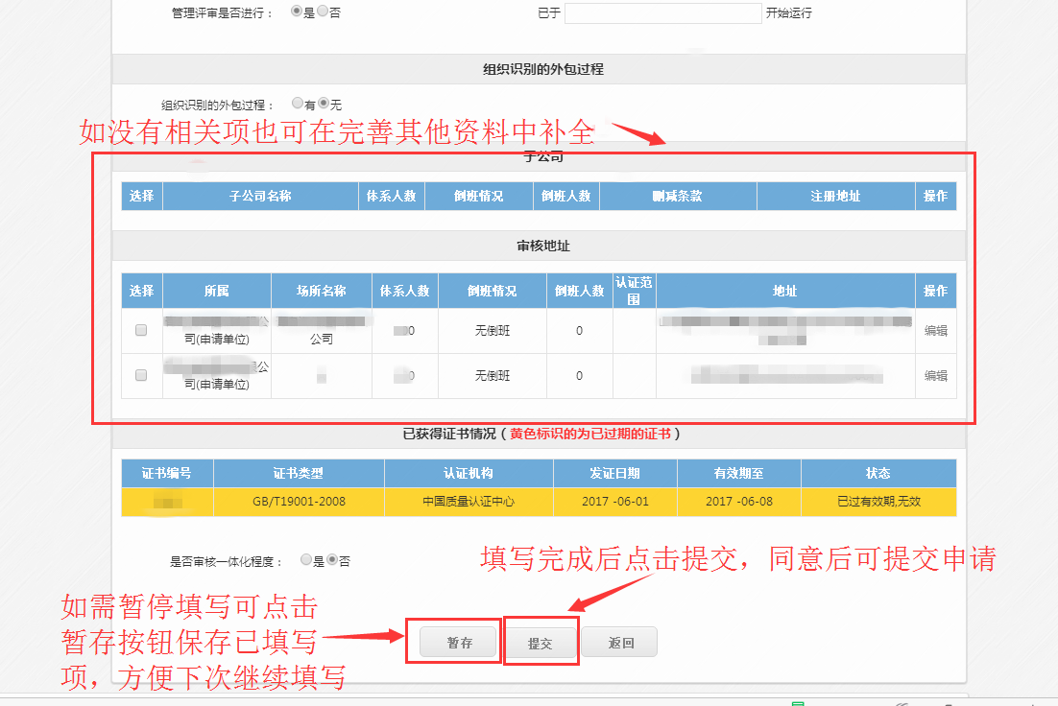
Task: Select 否 for 是否审核一体化程度
Action: (332, 560)
